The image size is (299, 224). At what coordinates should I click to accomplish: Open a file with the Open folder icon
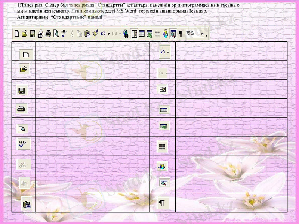coord(25,33)
